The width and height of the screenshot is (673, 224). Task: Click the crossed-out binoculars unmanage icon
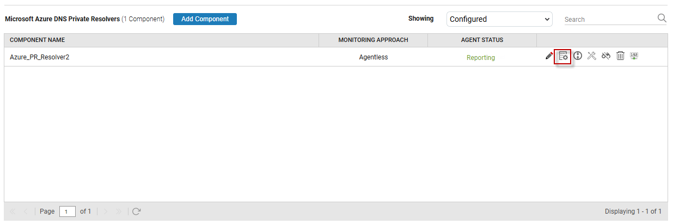(x=606, y=56)
